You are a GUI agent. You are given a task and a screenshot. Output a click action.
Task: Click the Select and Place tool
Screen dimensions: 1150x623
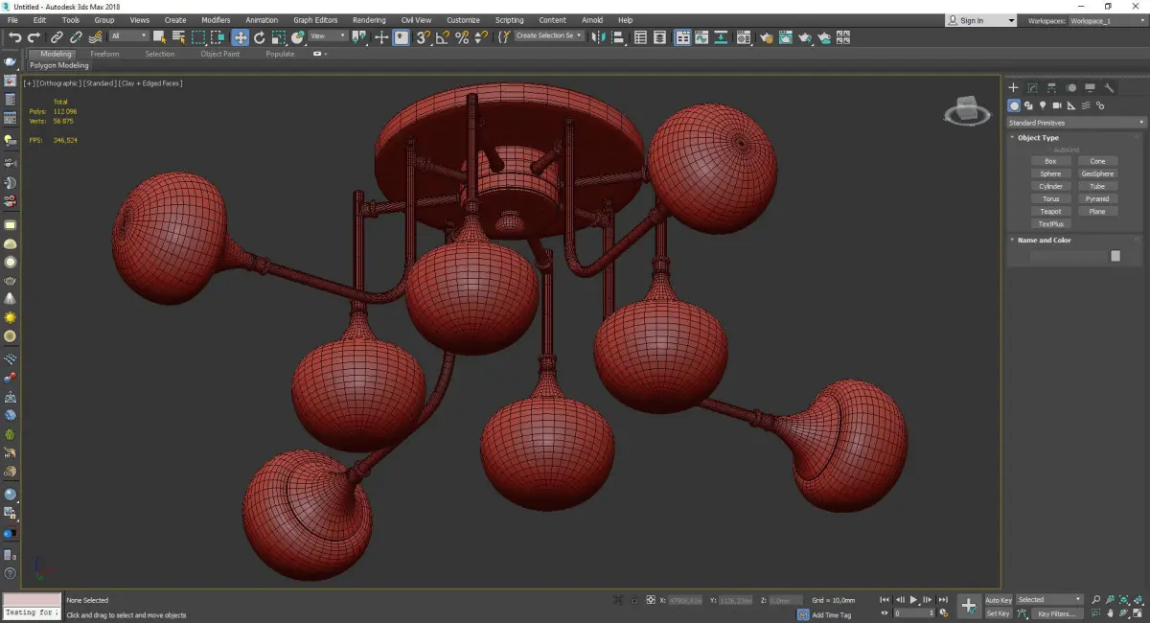coord(298,37)
